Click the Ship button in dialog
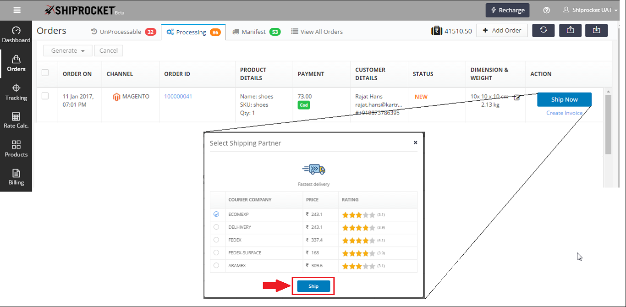The width and height of the screenshot is (626, 307). [x=313, y=286]
